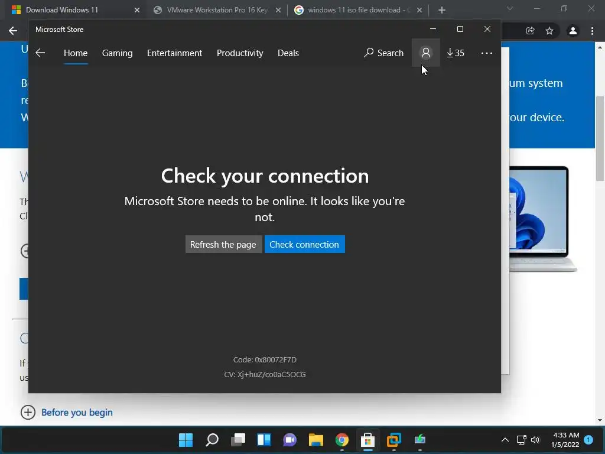Close the VMware Workstation Pro tab

click(278, 10)
